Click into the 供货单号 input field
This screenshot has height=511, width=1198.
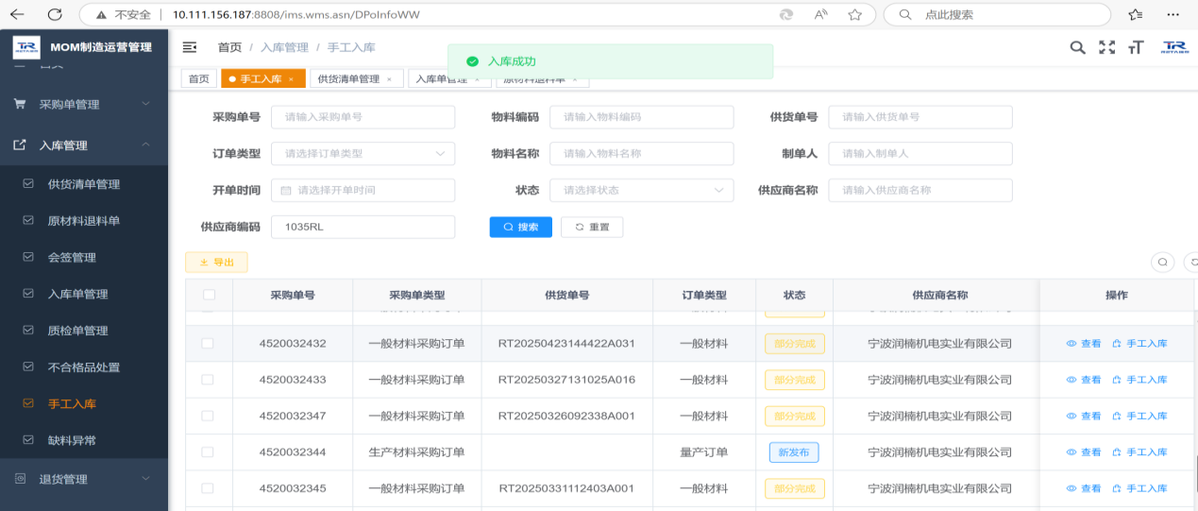[920, 117]
